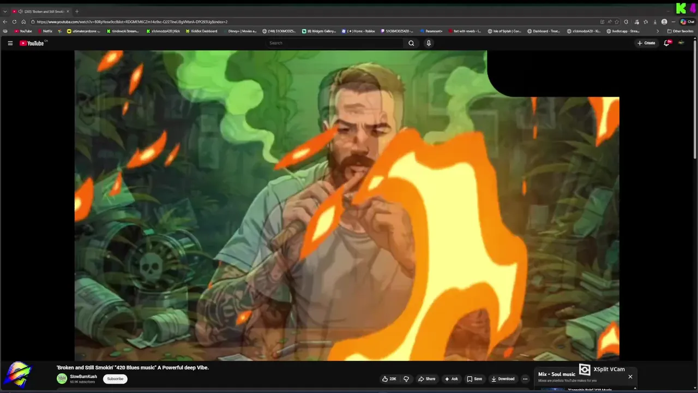Screen dimensions: 698x393
Task: Click the Kick logo overlay
Action: [682, 8]
